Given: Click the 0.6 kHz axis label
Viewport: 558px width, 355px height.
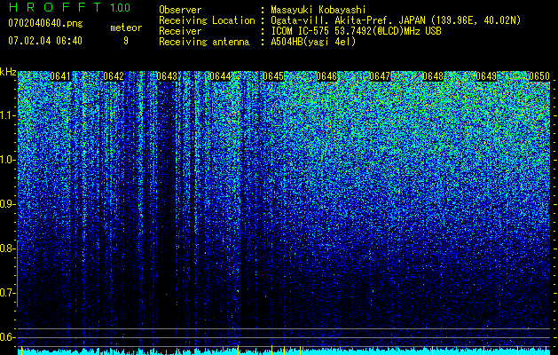Looking at the screenshot, I should 7,337.
